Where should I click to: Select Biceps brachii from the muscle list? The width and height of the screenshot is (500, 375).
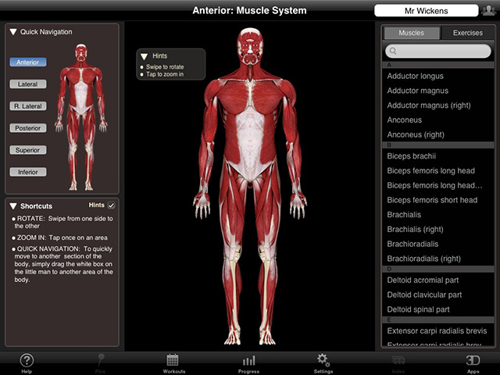click(x=410, y=155)
